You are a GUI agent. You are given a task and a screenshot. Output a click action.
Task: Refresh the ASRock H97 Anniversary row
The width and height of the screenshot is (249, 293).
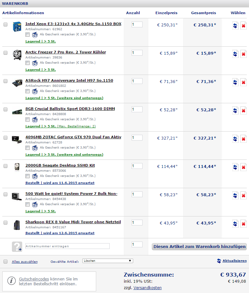pyautogui.click(x=235, y=82)
